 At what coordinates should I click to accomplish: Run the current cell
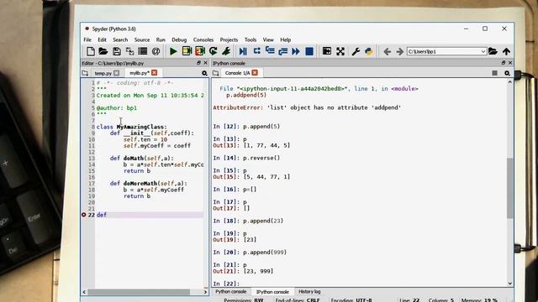[x=187, y=51]
